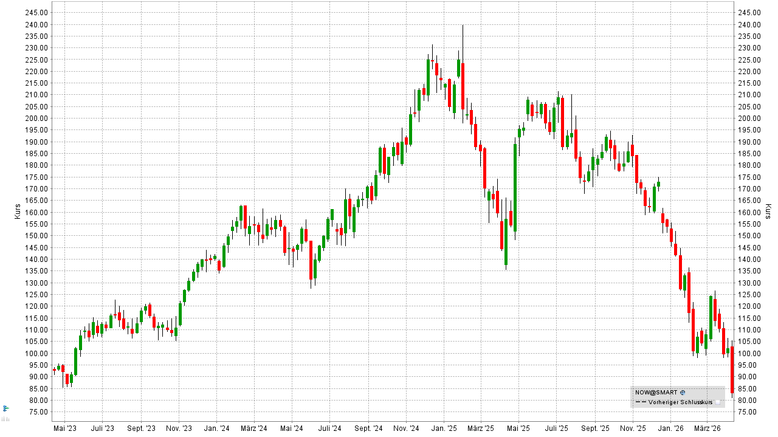Click the small gray bars volume icon
778x437 pixels.
tap(5, 419)
